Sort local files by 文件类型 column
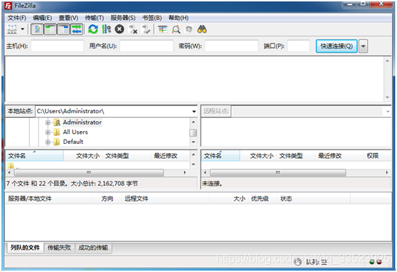 point(127,156)
